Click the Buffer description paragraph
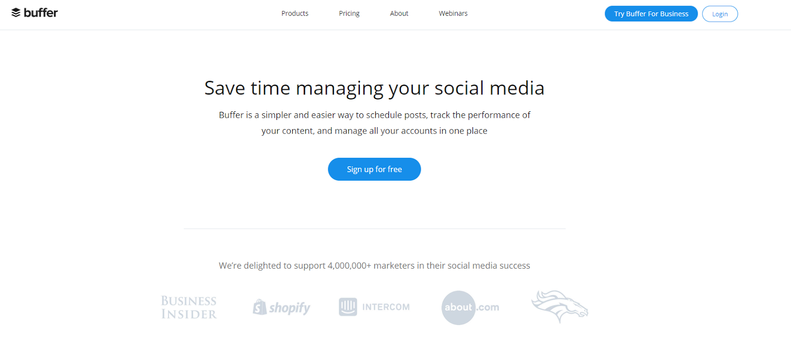The height and width of the screenshot is (337, 791). 374,123
